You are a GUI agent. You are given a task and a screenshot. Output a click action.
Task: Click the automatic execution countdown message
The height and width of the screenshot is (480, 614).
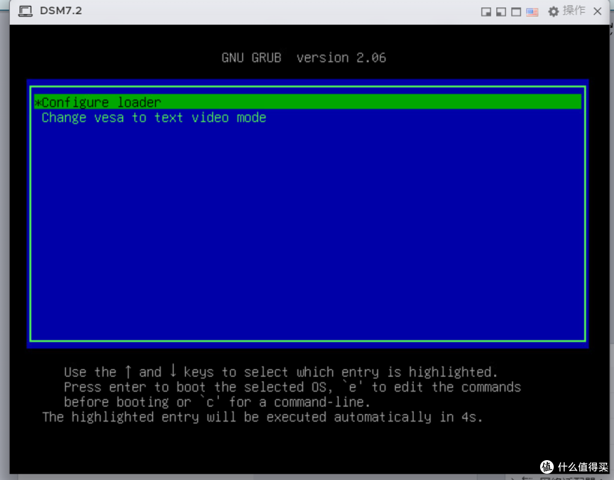(262, 417)
